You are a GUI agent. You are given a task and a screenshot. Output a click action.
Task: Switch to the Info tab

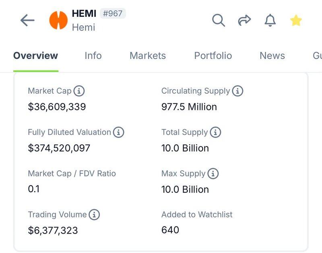click(x=93, y=56)
